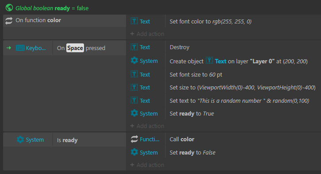
Task: Add action under the Is ready event
Action: click(x=147, y=165)
